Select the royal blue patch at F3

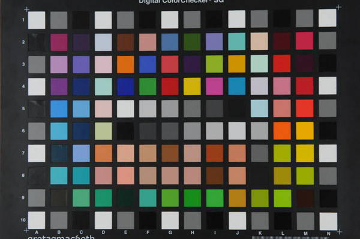148,64
